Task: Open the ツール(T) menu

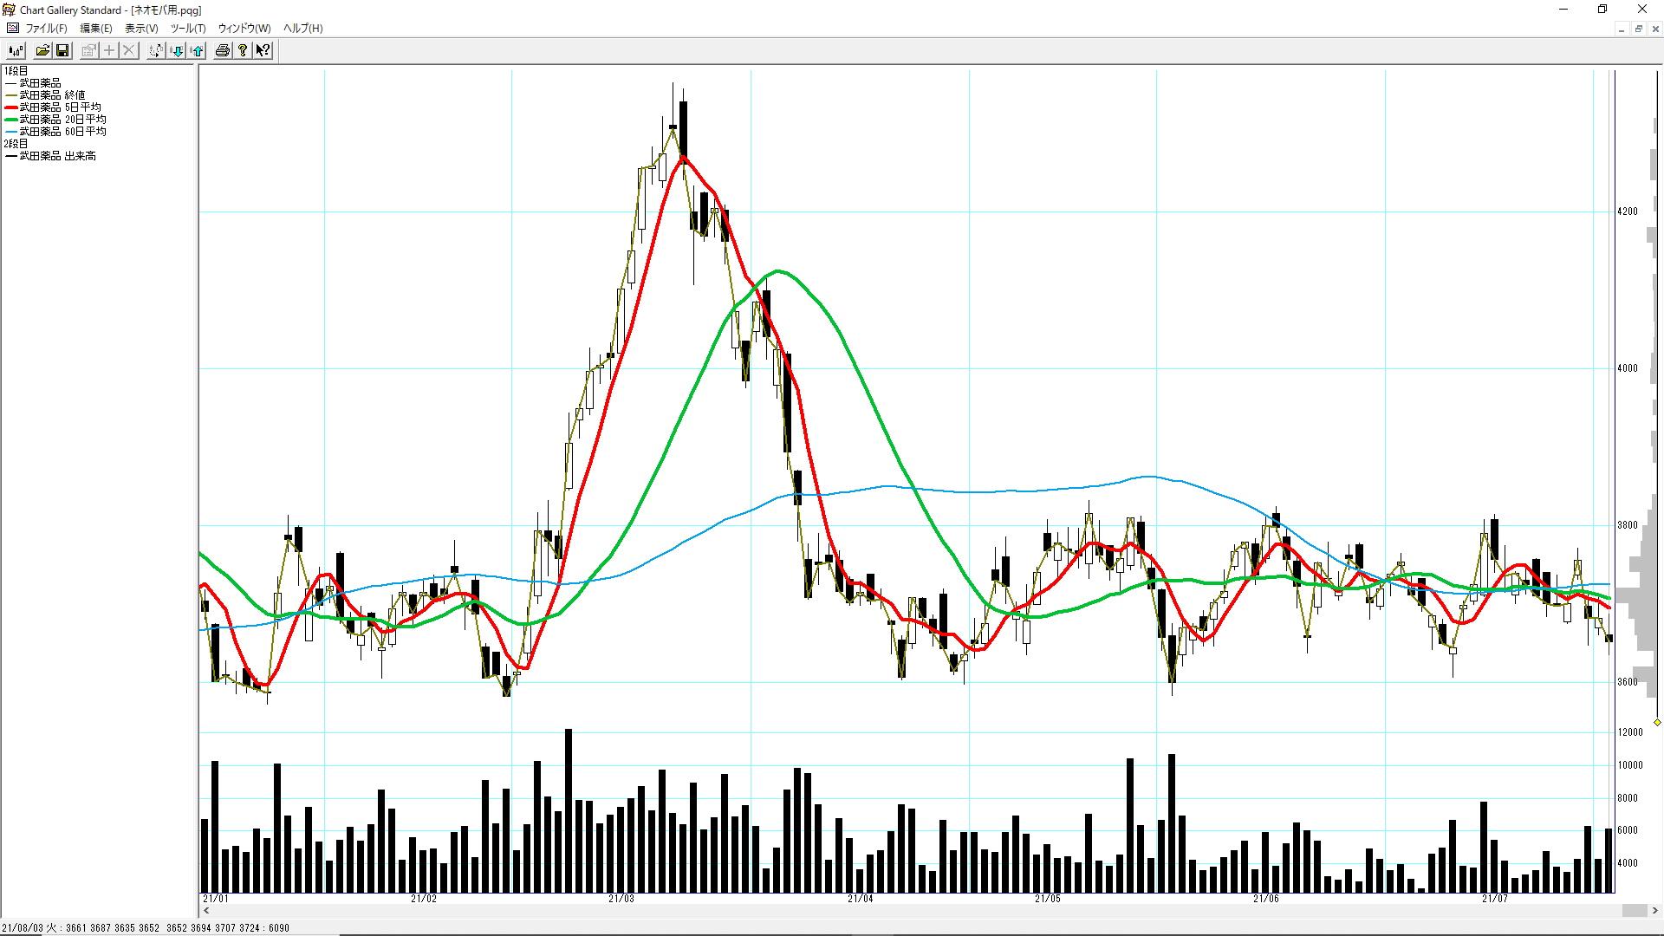Action: pos(187,28)
